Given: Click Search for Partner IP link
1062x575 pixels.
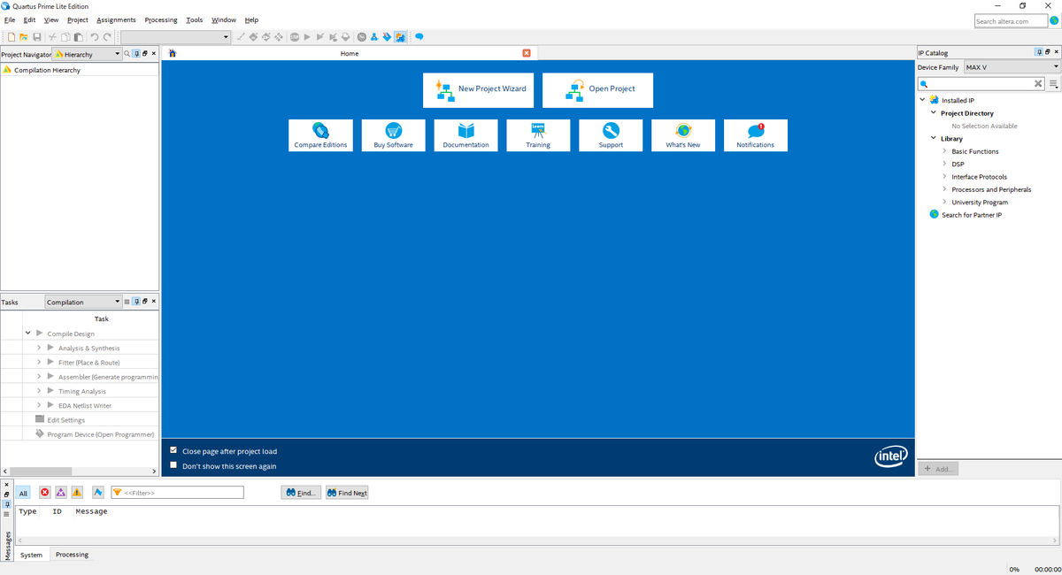Looking at the screenshot, I should 972,215.
